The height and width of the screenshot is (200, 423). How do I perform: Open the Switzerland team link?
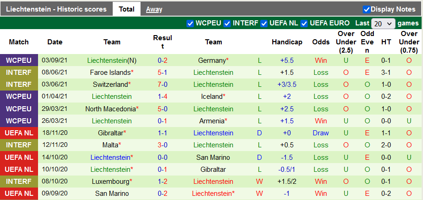coord(110,85)
